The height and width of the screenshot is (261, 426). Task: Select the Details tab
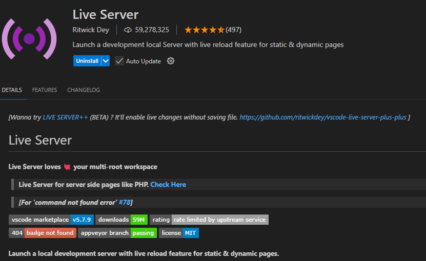[x=12, y=90]
